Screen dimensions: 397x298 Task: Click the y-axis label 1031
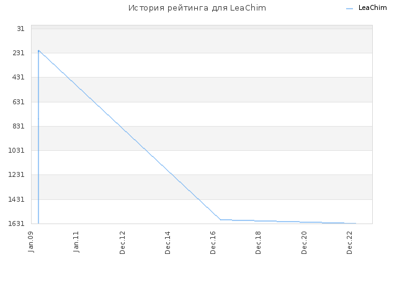17,150
